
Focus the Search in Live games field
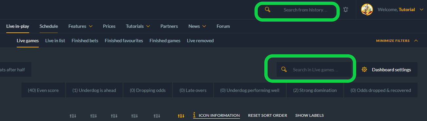tap(314, 69)
